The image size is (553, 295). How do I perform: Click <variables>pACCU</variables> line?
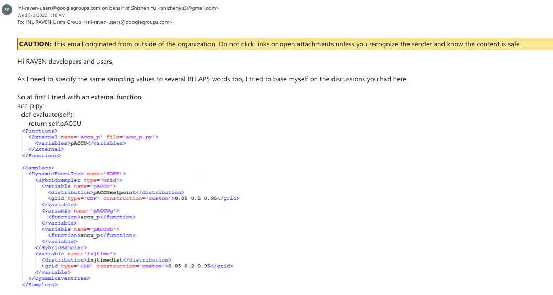[x=81, y=143]
